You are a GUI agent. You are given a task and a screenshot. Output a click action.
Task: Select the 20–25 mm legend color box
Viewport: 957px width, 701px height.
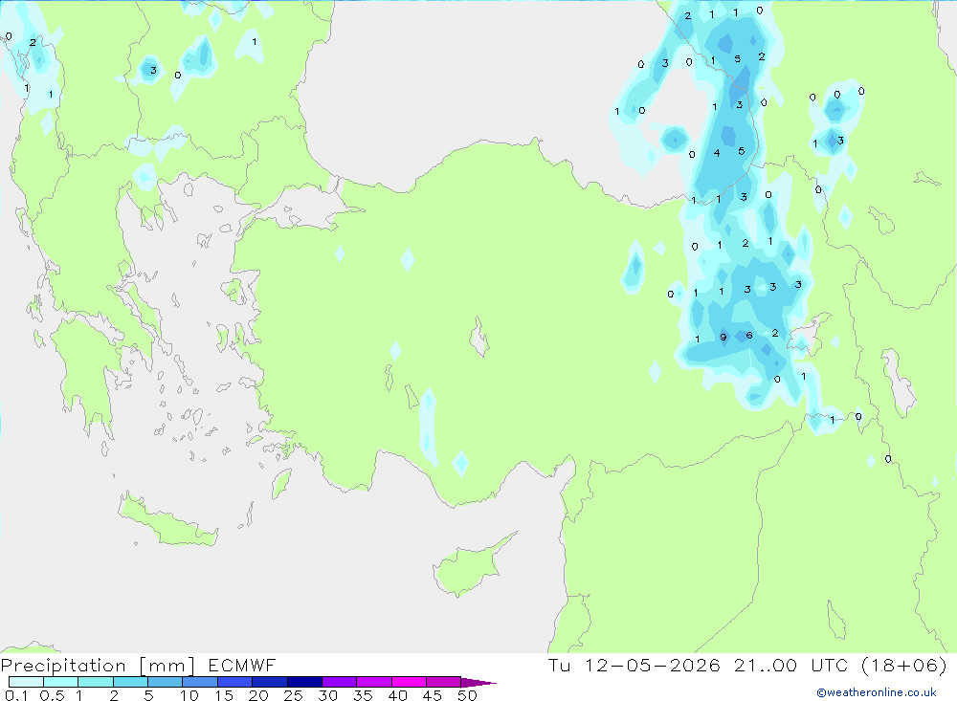270,682
